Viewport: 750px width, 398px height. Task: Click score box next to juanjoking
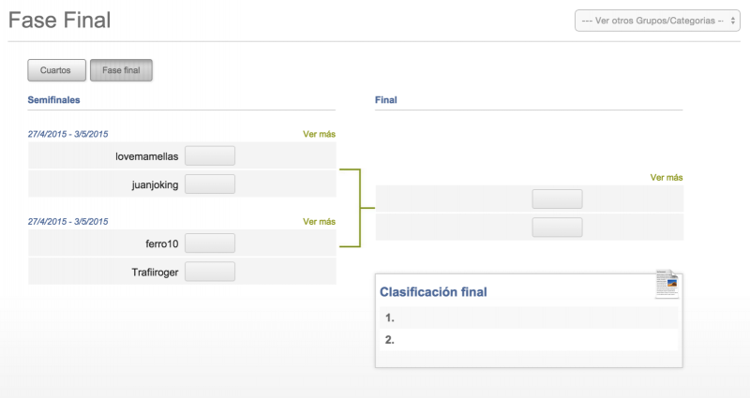click(210, 184)
